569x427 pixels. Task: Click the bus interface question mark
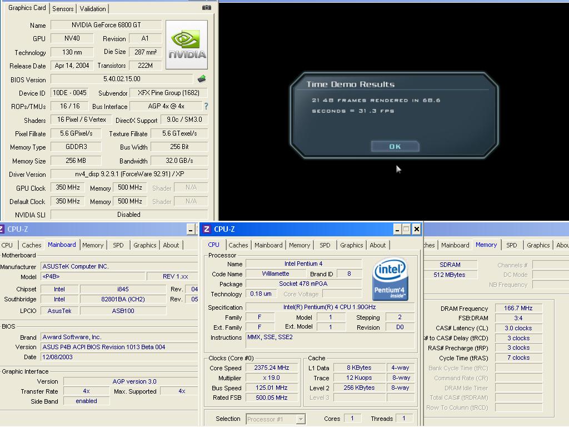tap(206, 106)
